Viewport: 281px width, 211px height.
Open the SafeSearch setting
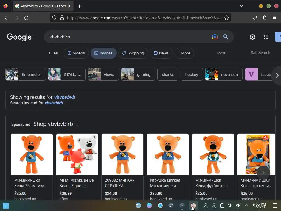click(x=260, y=53)
